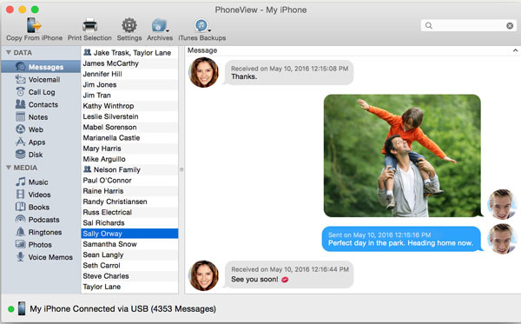Click inside the search input field
The image size is (521, 324).
[x=469, y=25]
